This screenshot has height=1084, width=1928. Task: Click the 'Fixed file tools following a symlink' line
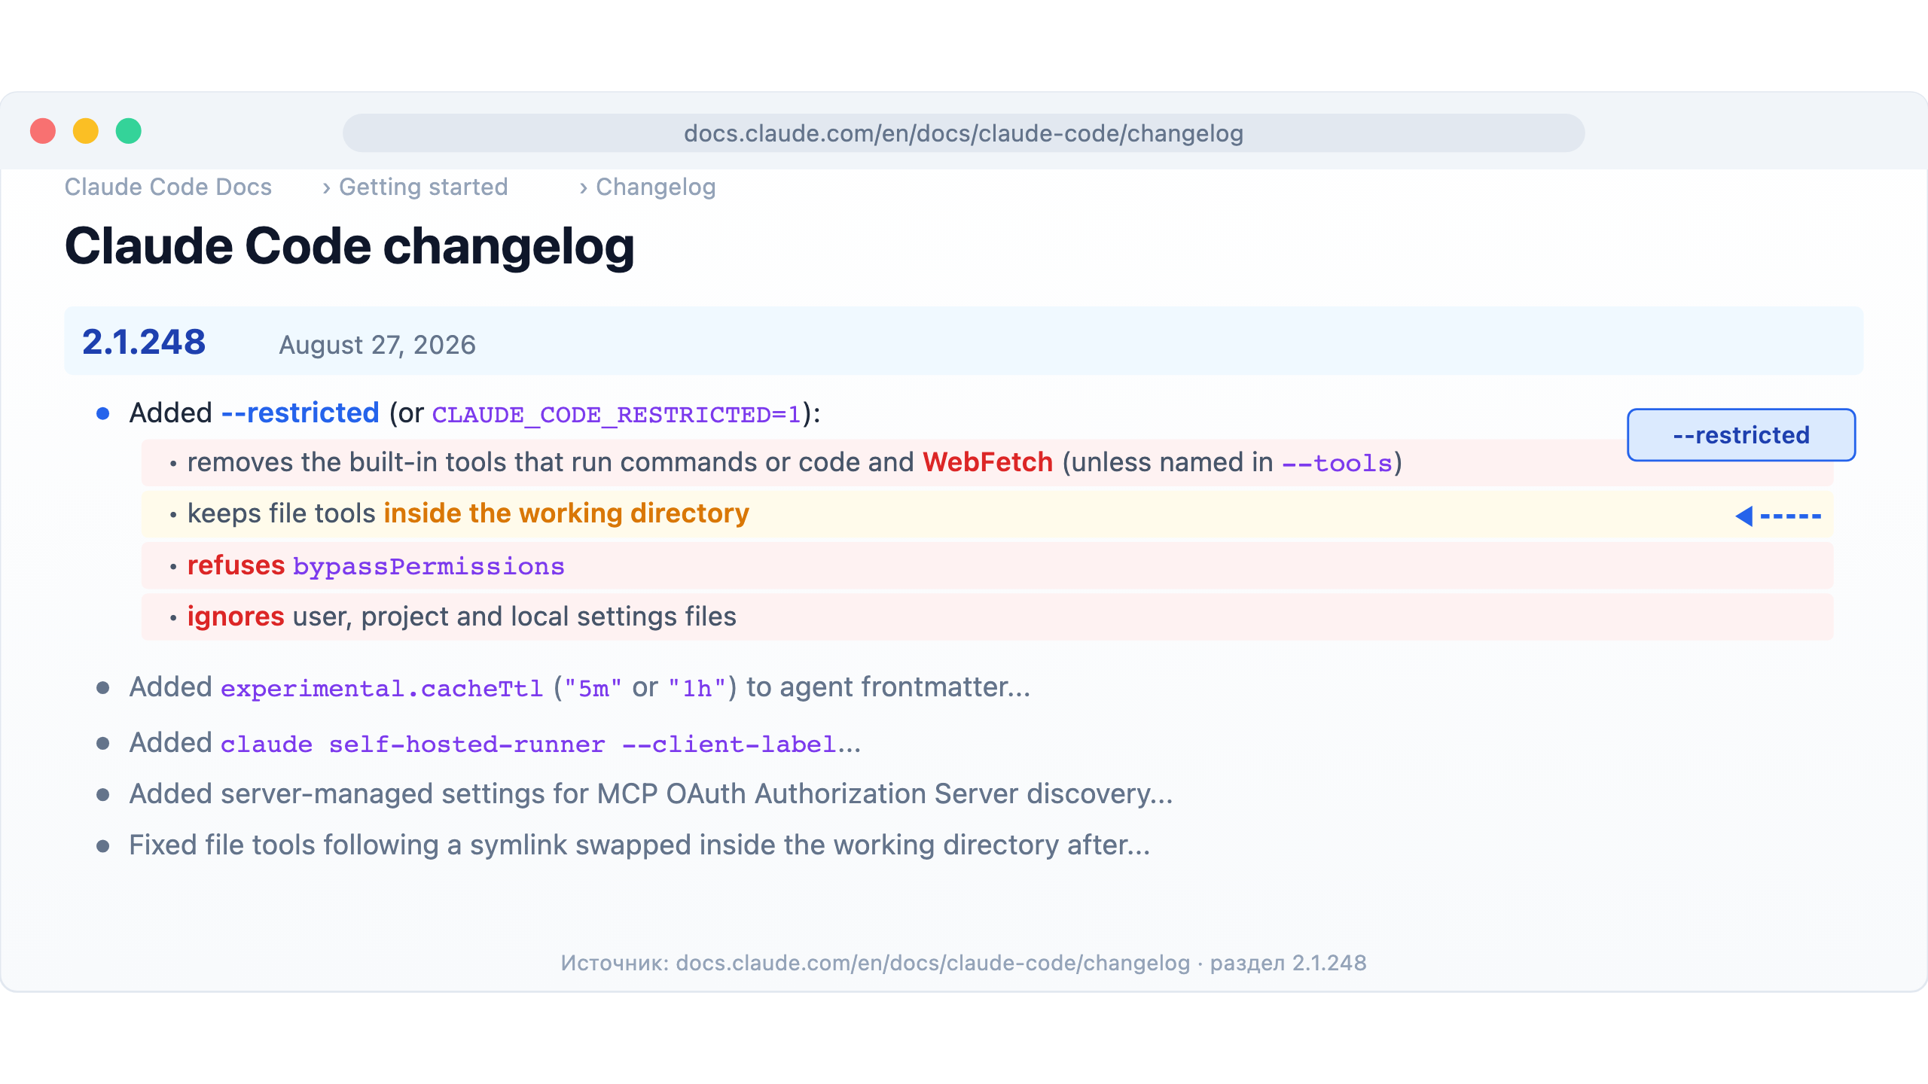(x=639, y=845)
